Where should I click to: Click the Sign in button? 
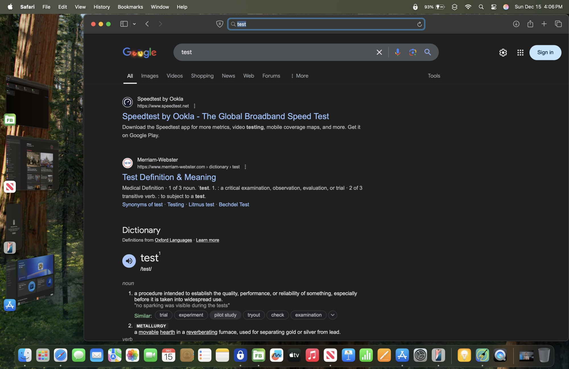545,53
